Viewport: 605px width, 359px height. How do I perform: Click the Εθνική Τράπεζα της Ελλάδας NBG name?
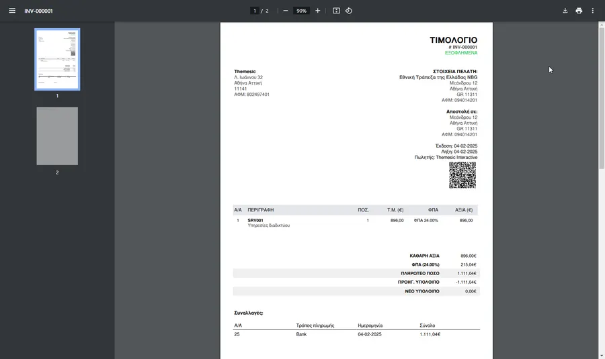[x=438, y=77]
